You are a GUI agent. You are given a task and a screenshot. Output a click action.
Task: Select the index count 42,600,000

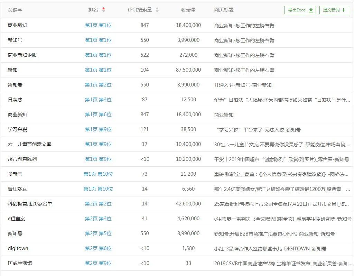pyautogui.click(x=188, y=204)
